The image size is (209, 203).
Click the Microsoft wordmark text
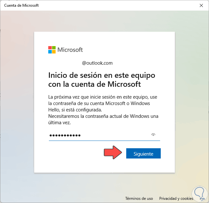point(70,50)
